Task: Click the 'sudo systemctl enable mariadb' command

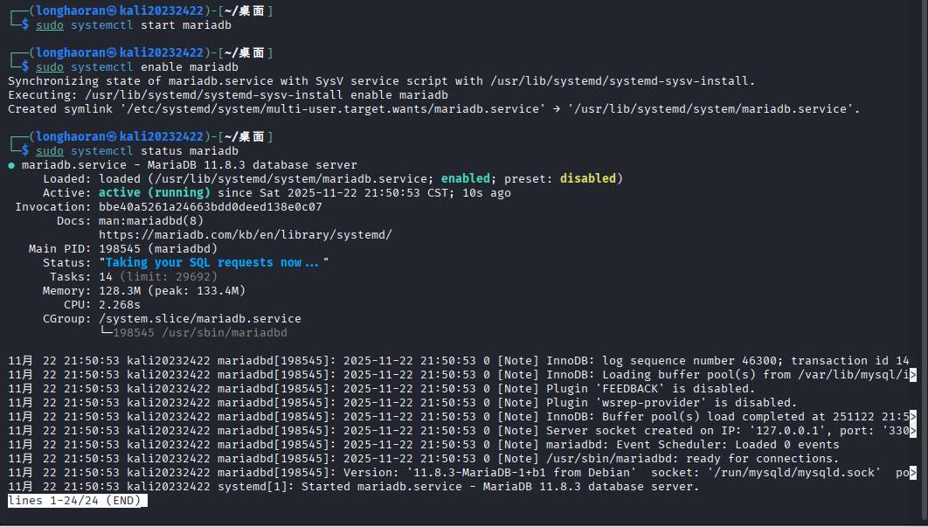Action: [137, 67]
